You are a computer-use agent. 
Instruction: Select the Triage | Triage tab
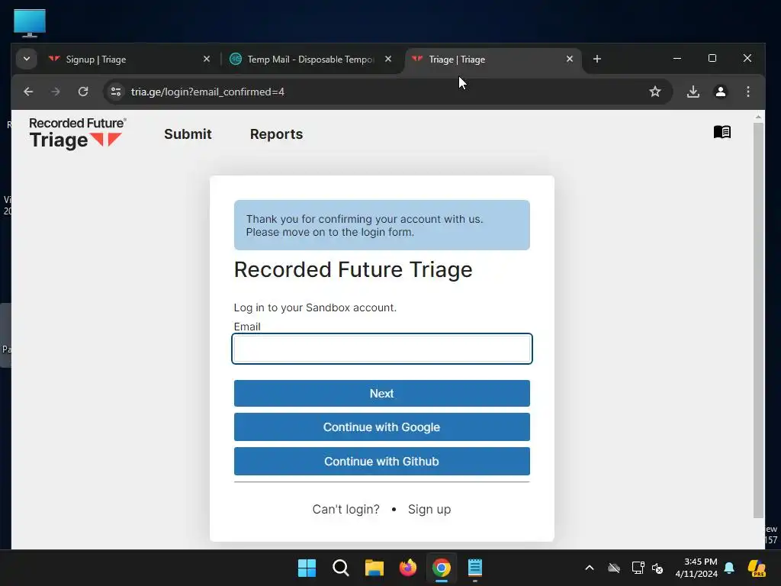point(493,60)
